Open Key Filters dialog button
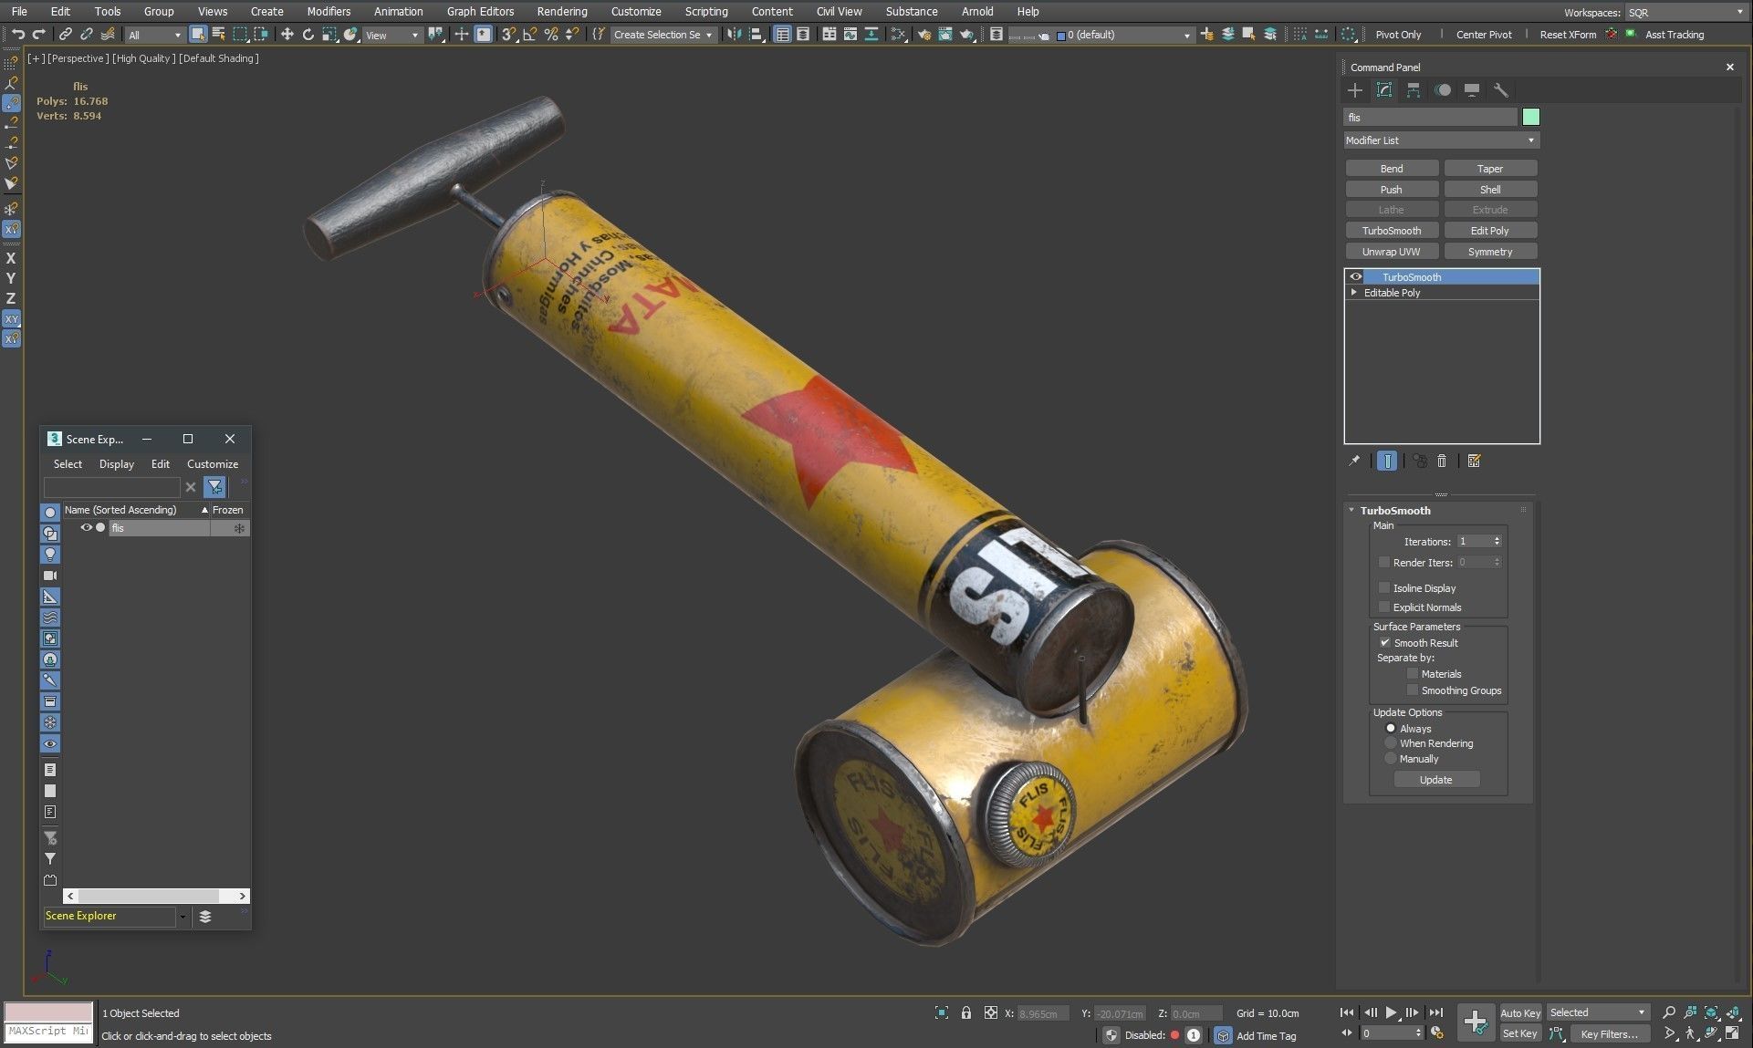 pos(1610,1033)
